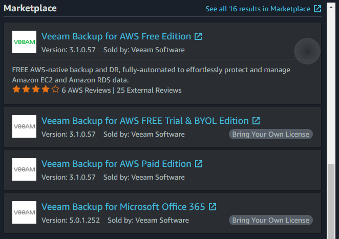Image resolution: width=339 pixels, height=239 pixels.
Task: Click the scrollbar up arrow
Action: tap(331, 7)
